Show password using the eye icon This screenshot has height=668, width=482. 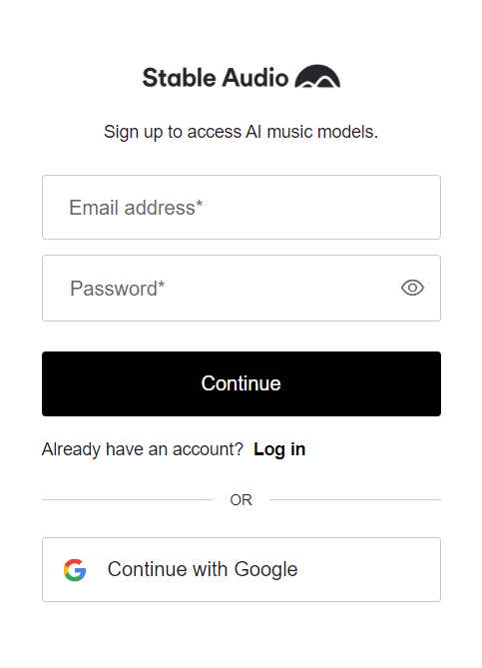[412, 288]
